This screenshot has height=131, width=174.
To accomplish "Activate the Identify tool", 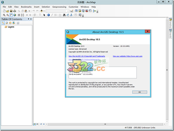I will 48,15.
